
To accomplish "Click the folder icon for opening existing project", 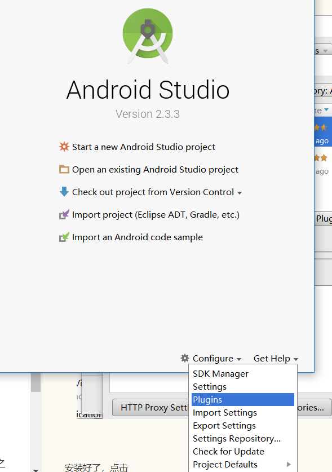I will click(64, 169).
